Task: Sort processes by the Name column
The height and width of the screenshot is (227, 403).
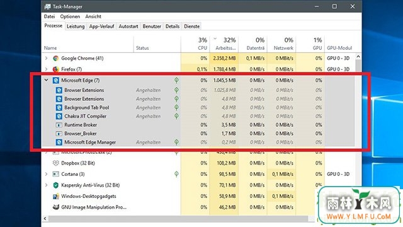Action: tap(88, 44)
